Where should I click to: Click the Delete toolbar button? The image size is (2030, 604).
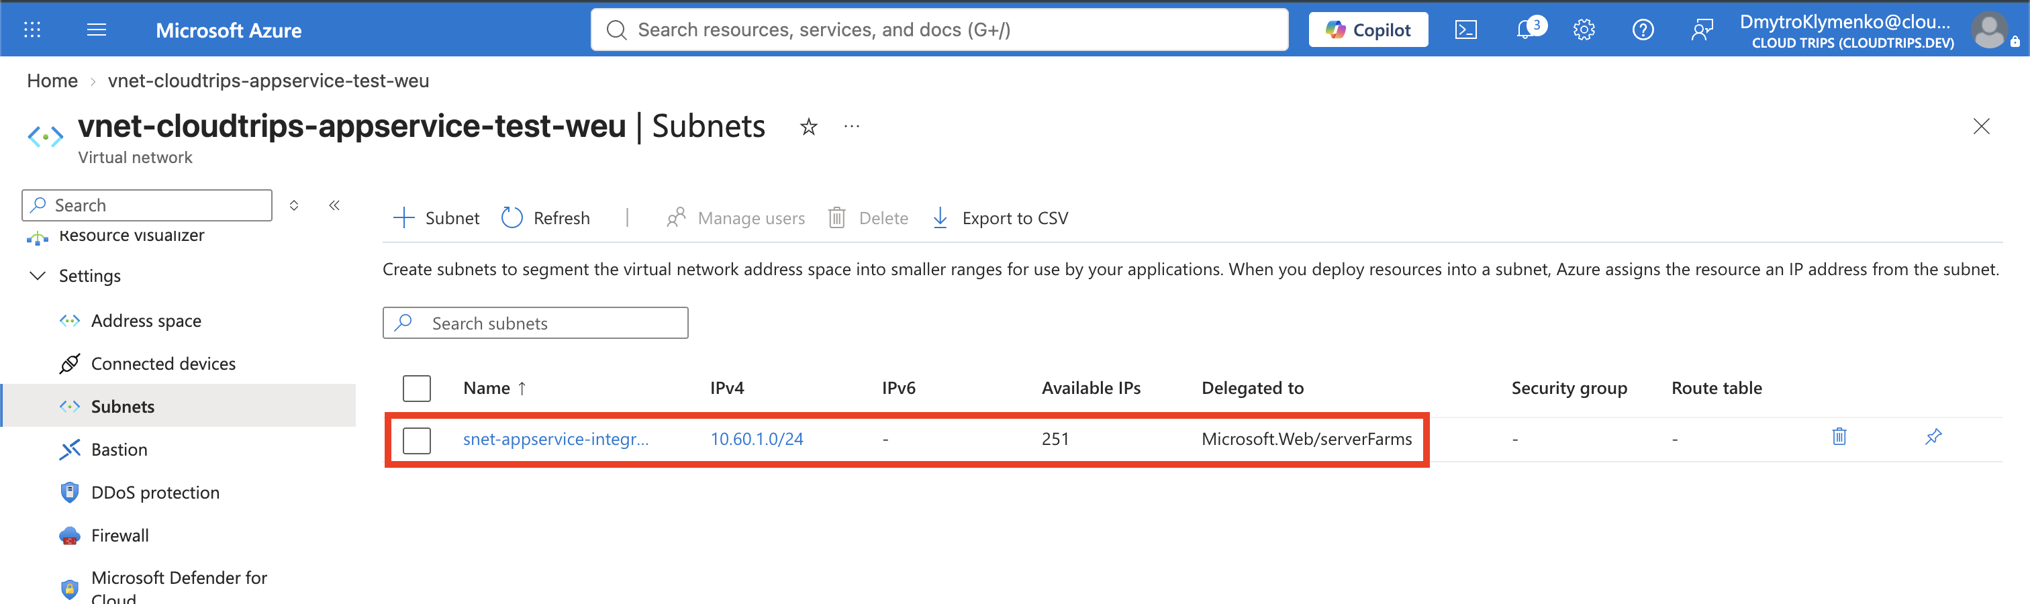(867, 218)
